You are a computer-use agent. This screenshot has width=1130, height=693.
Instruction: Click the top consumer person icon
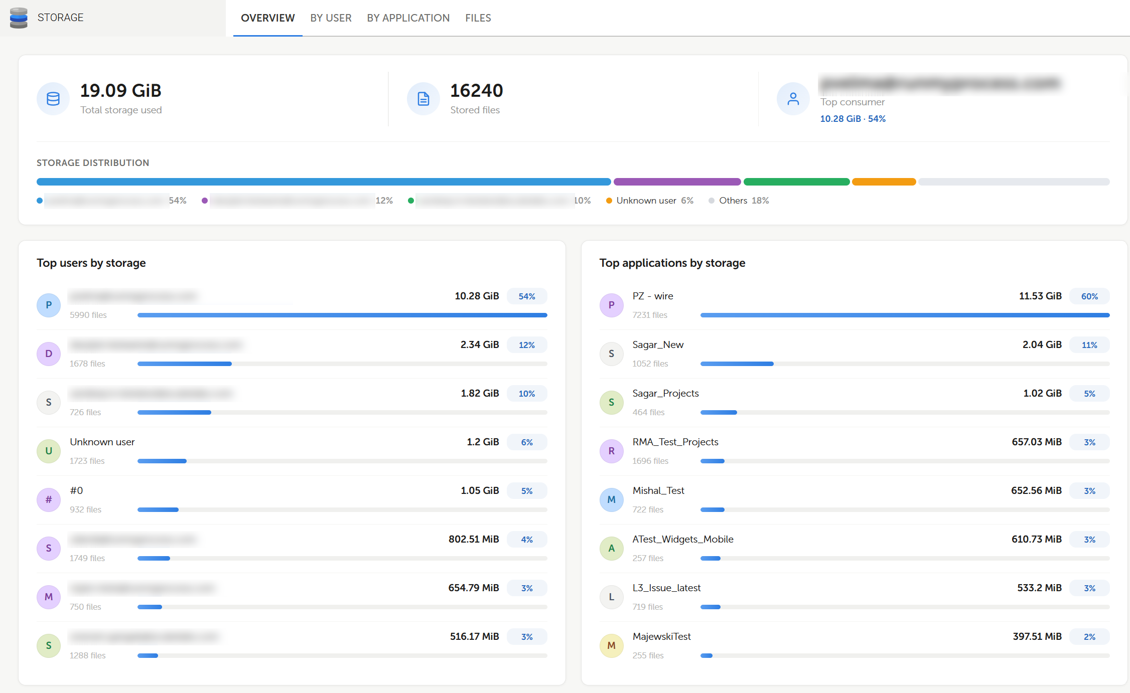click(793, 99)
